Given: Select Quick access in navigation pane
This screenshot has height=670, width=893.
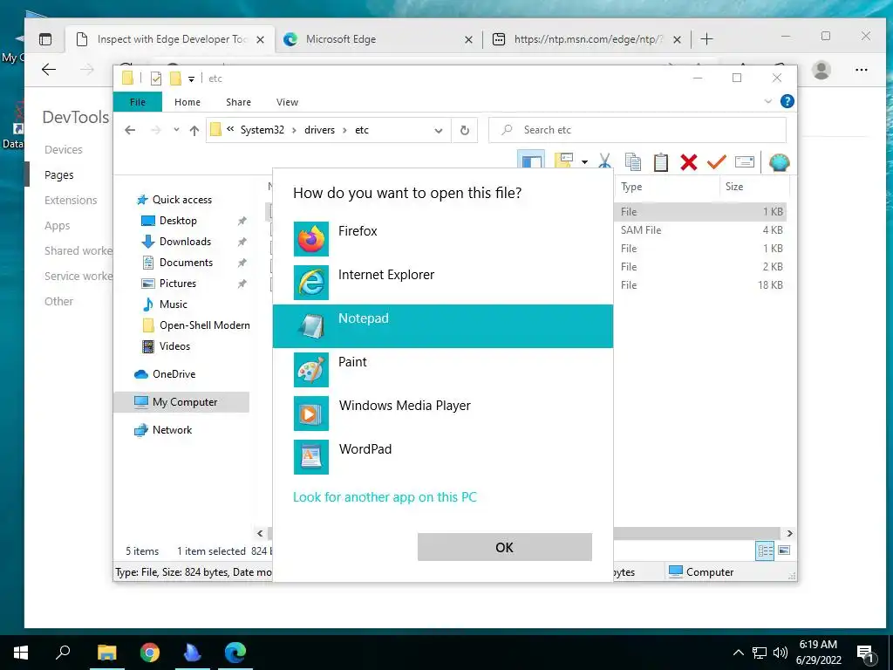Looking at the screenshot, I should 181,200.
